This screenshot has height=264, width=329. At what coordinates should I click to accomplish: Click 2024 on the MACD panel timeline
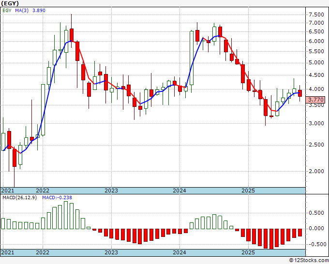pos(179,253)
